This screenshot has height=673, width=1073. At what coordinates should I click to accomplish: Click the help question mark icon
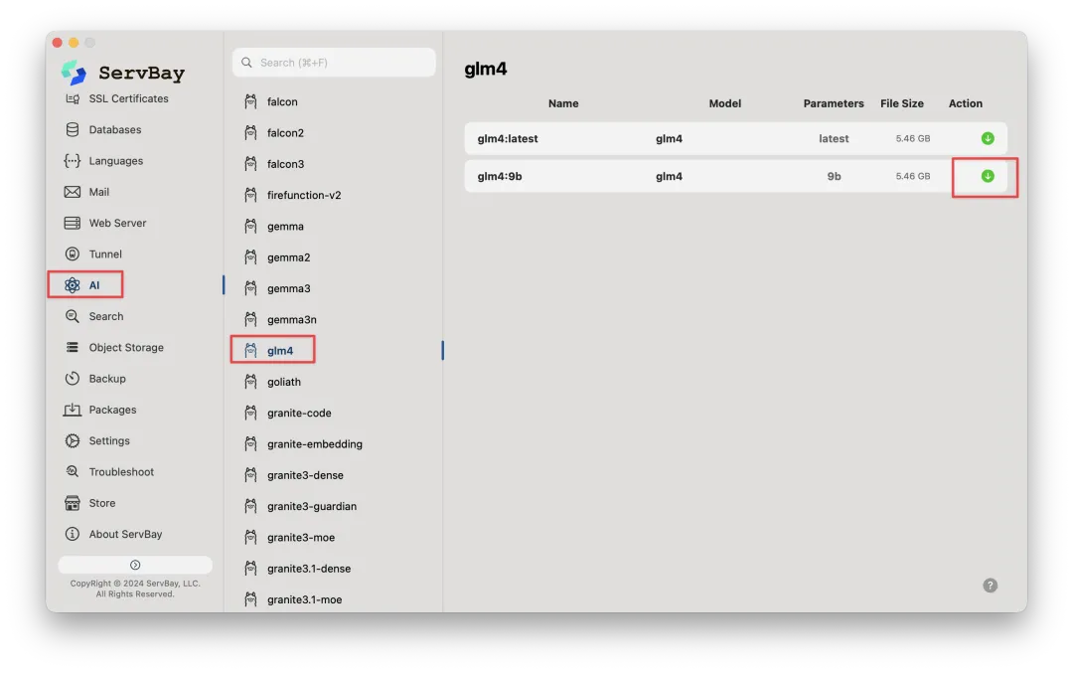click(x=991, y=586)
